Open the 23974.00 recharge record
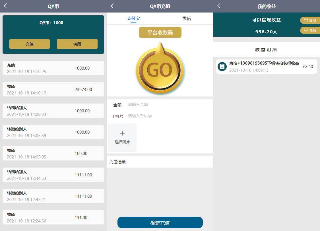This screenshot has width=320, height=231. tap(53, 89)
